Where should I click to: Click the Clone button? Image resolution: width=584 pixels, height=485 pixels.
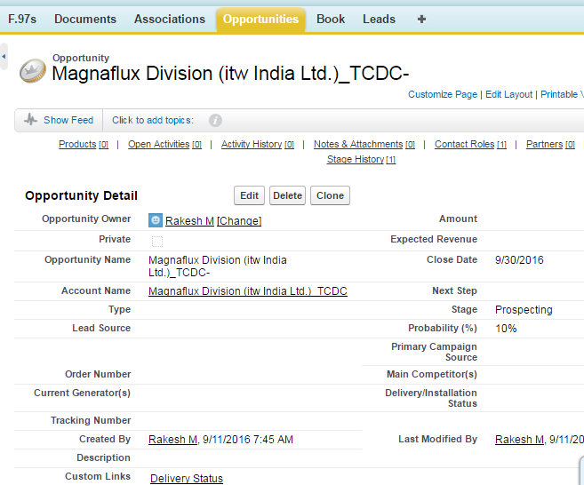(x=330, y=195)
